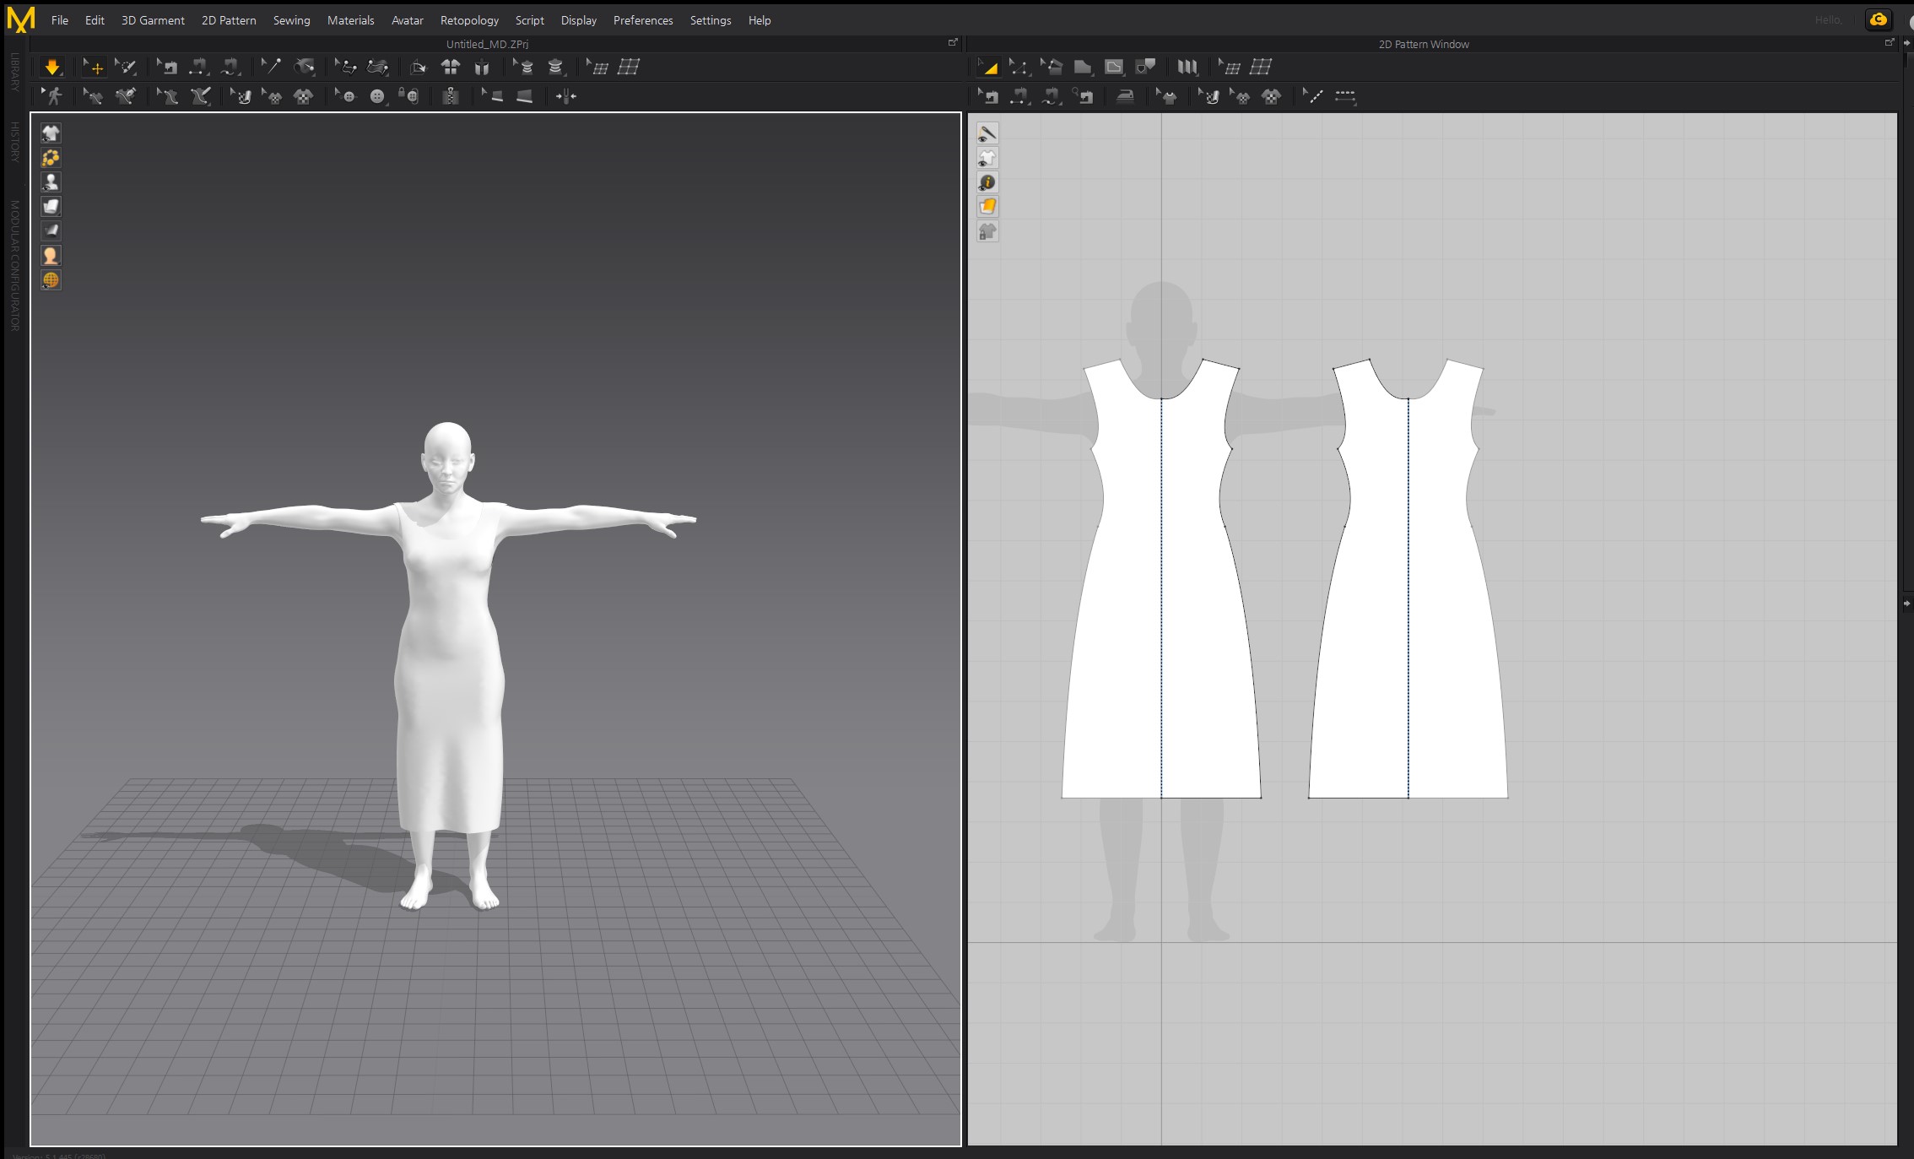Select the Fasten Button lock icon
Viewport: 1914px width, 1159px height.
point(408,96)
